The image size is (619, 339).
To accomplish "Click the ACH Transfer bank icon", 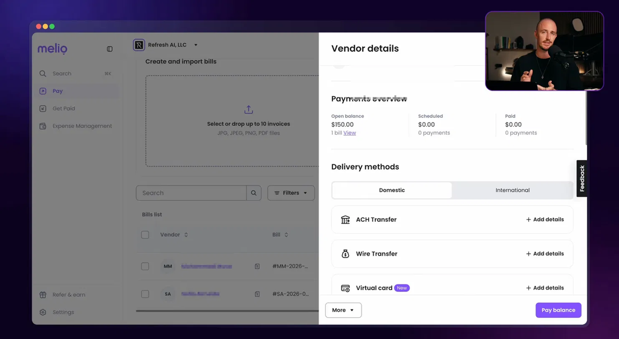I will tap(345, 219).
